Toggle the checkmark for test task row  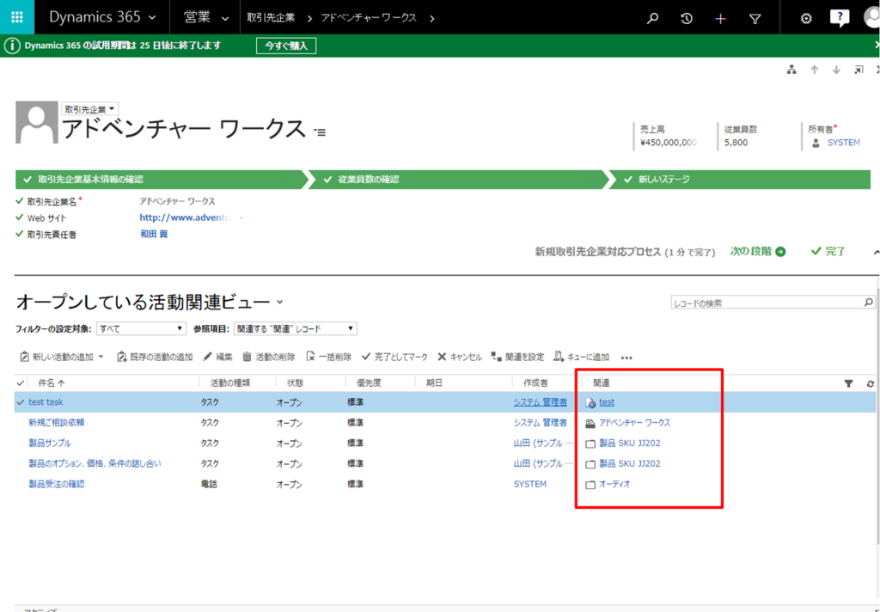pyautogui.click(x=21, y=402)
